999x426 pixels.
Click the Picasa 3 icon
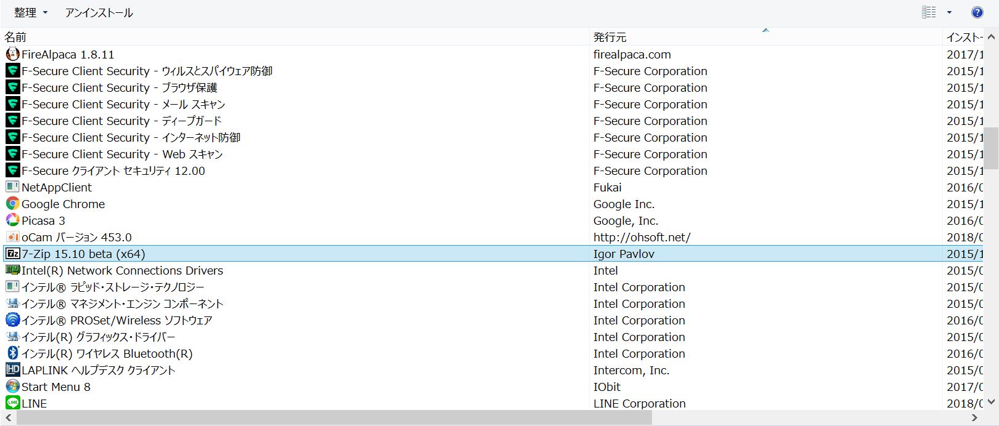[x=12, y=220]
